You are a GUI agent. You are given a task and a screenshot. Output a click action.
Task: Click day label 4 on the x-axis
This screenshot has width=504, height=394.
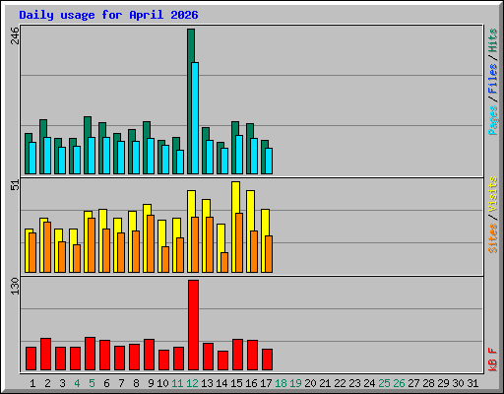click(77, 383)
